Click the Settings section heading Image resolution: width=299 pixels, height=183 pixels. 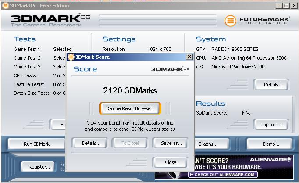[x=119, y=39]
